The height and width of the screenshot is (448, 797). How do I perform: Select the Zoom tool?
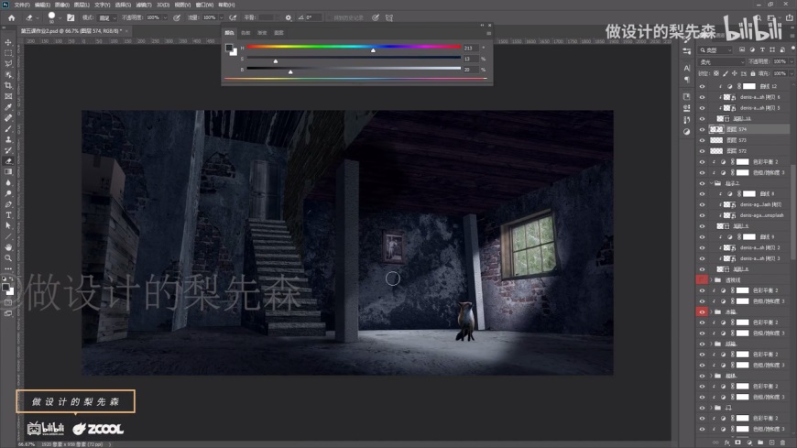point(8,258)
